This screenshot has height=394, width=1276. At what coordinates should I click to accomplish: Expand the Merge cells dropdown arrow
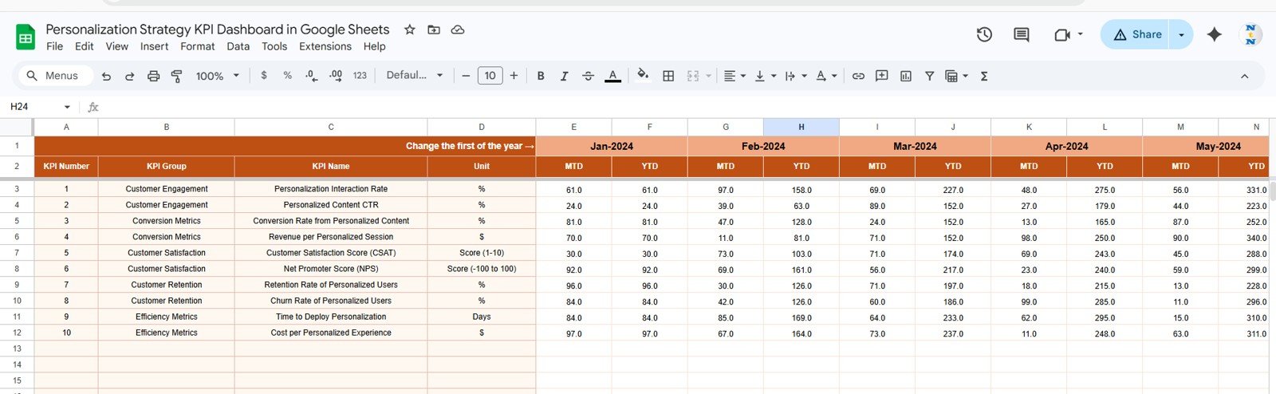pyautogui.click(x=708, y=76)
